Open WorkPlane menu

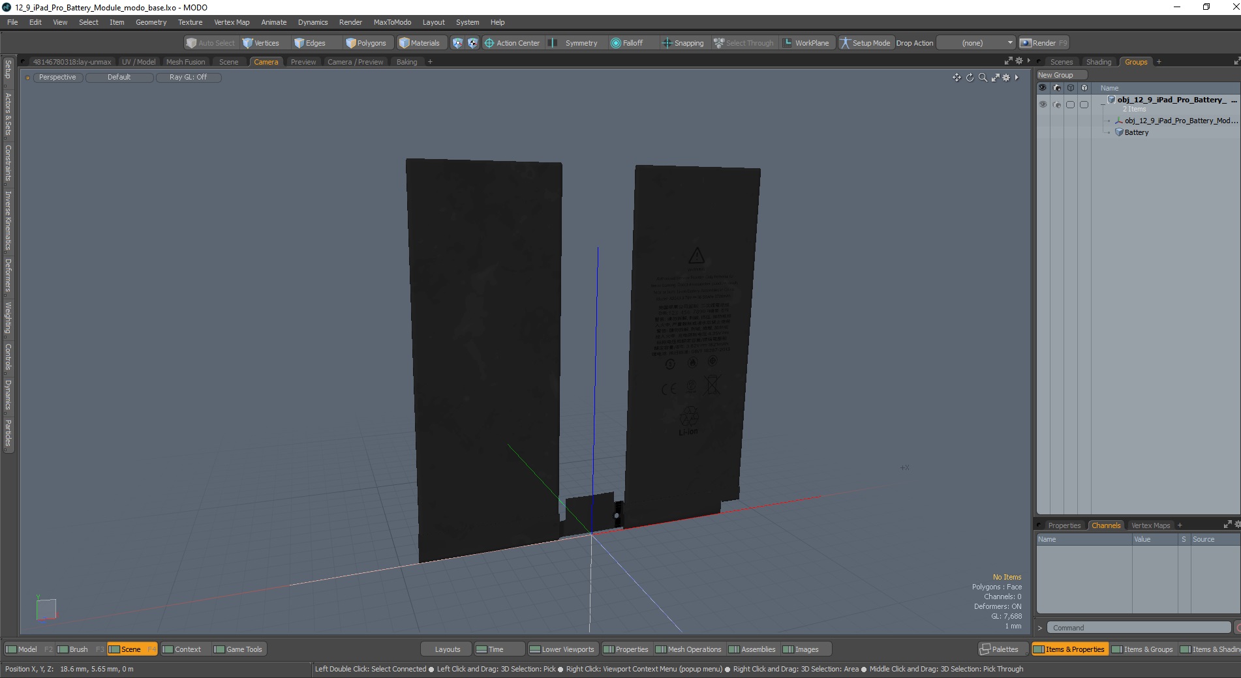(x=806, y=43)
